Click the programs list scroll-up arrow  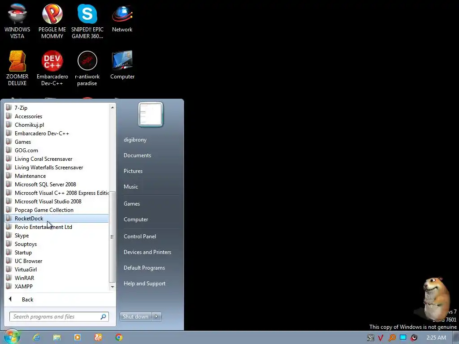point(113,107)
